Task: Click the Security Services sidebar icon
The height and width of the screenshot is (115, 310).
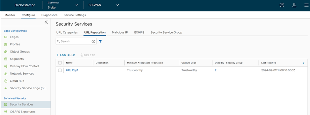Action: pos(6,105)
